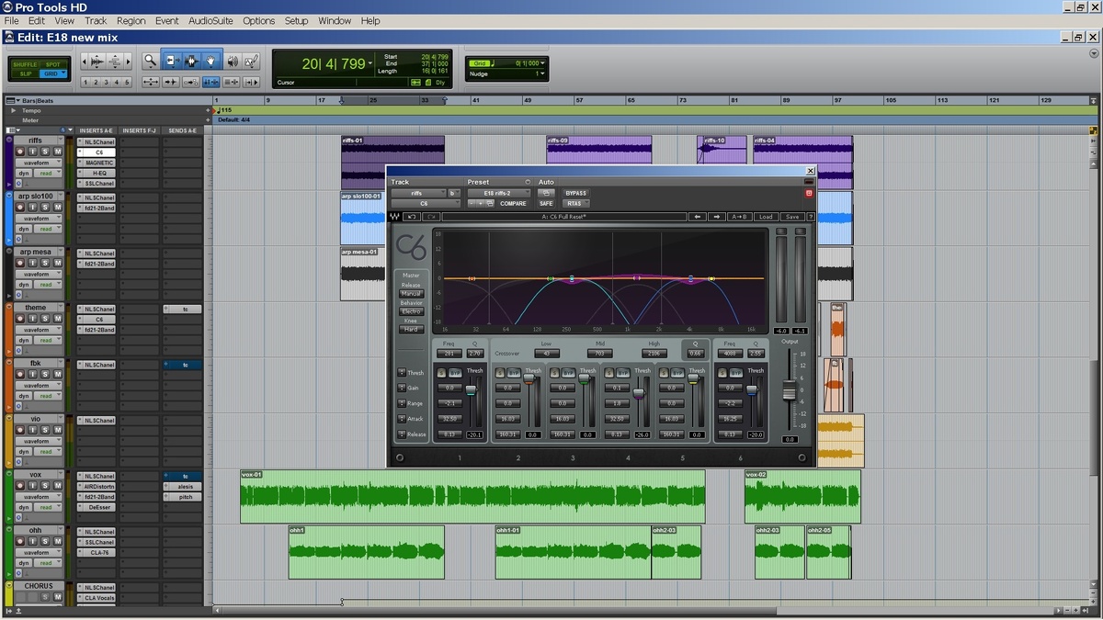Open the C6 plugin selector dropdown
Image resolution: width=1103 pixels, height=620 pixels.
point(425,203)
